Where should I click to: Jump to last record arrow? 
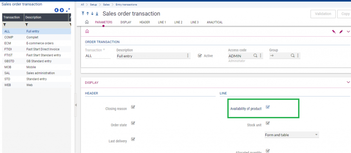(97, 14)
